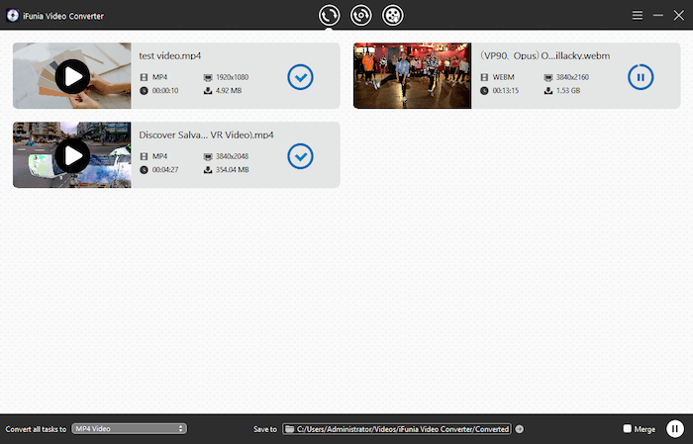Open the Download tab icon
This screenshot has width=693, height=444.
[361, 15]
